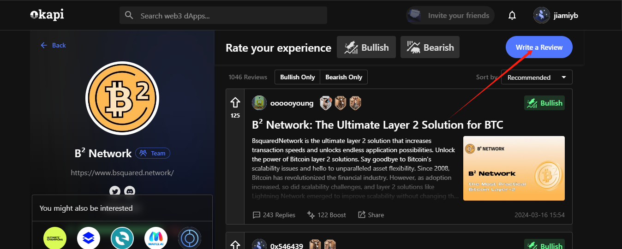Click the jiamiyb username
This screenshot has width=622, height=249.
coord(566,15)
